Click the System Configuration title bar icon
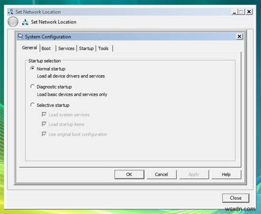Image resolution: width=261 pixels, height=214 pixels. [20, 36]
